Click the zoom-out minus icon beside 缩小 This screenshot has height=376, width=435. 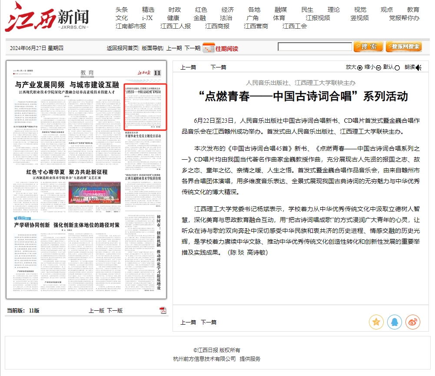tap(379, 67)
